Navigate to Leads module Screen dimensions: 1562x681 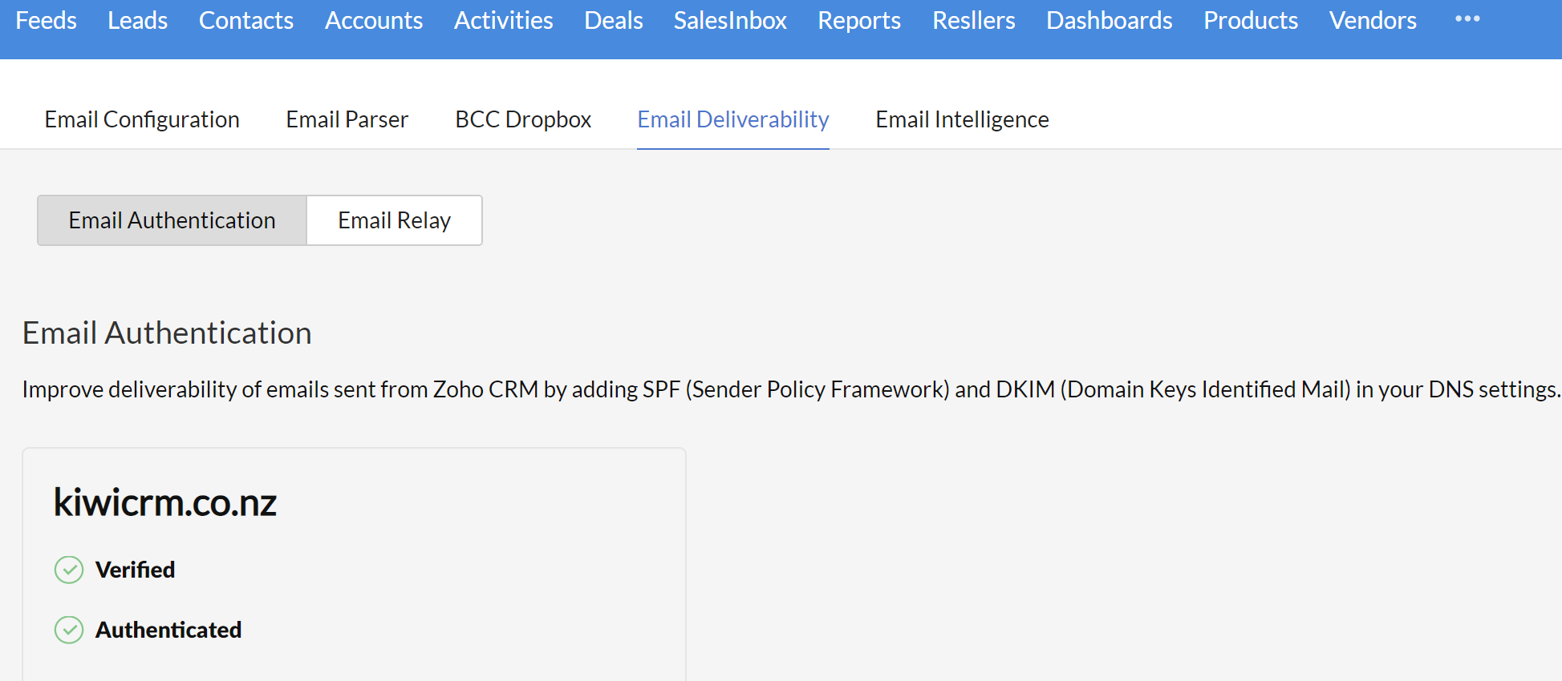pyautogui.click(x=137, y=20)
